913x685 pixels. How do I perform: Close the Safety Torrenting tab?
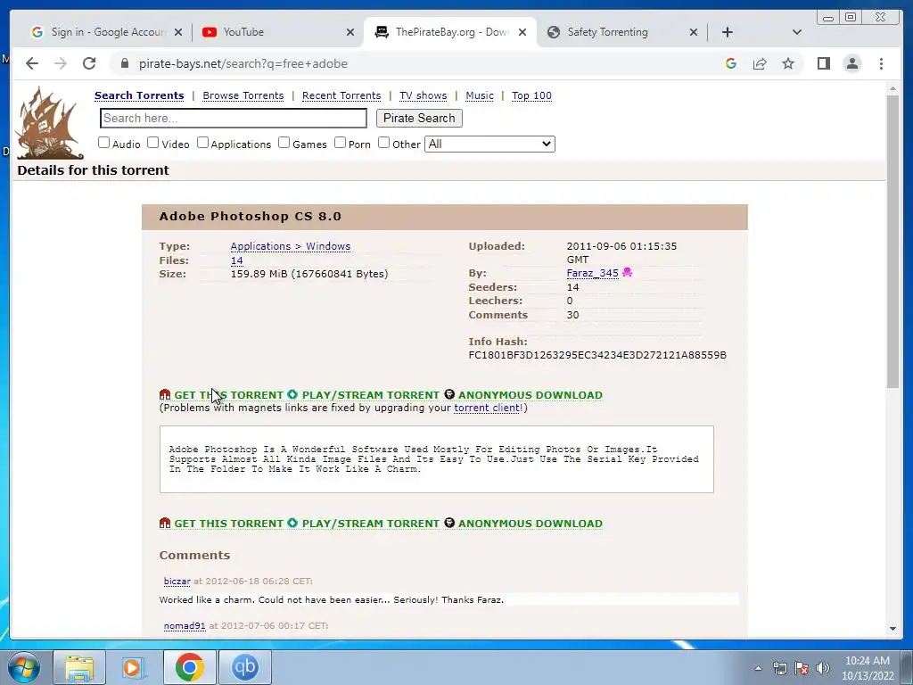tap(693, 32)
